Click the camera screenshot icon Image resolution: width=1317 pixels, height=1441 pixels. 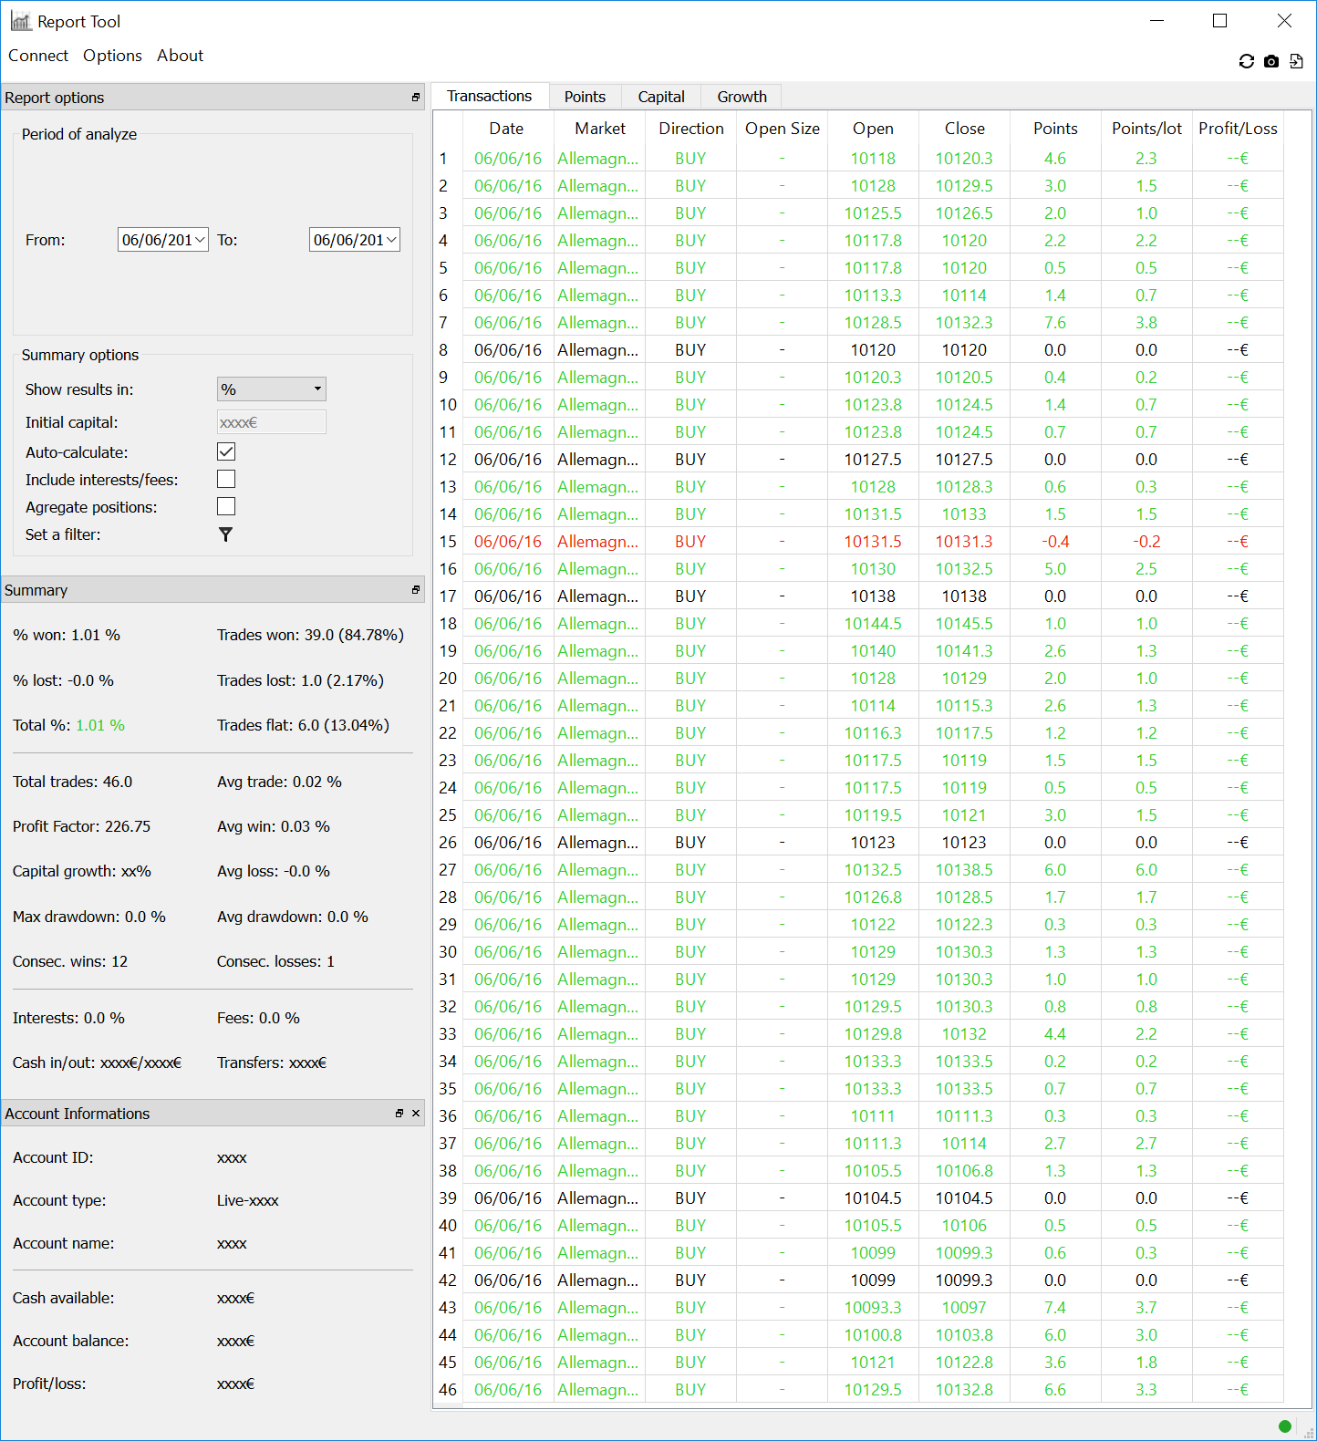coord(1271,61)
